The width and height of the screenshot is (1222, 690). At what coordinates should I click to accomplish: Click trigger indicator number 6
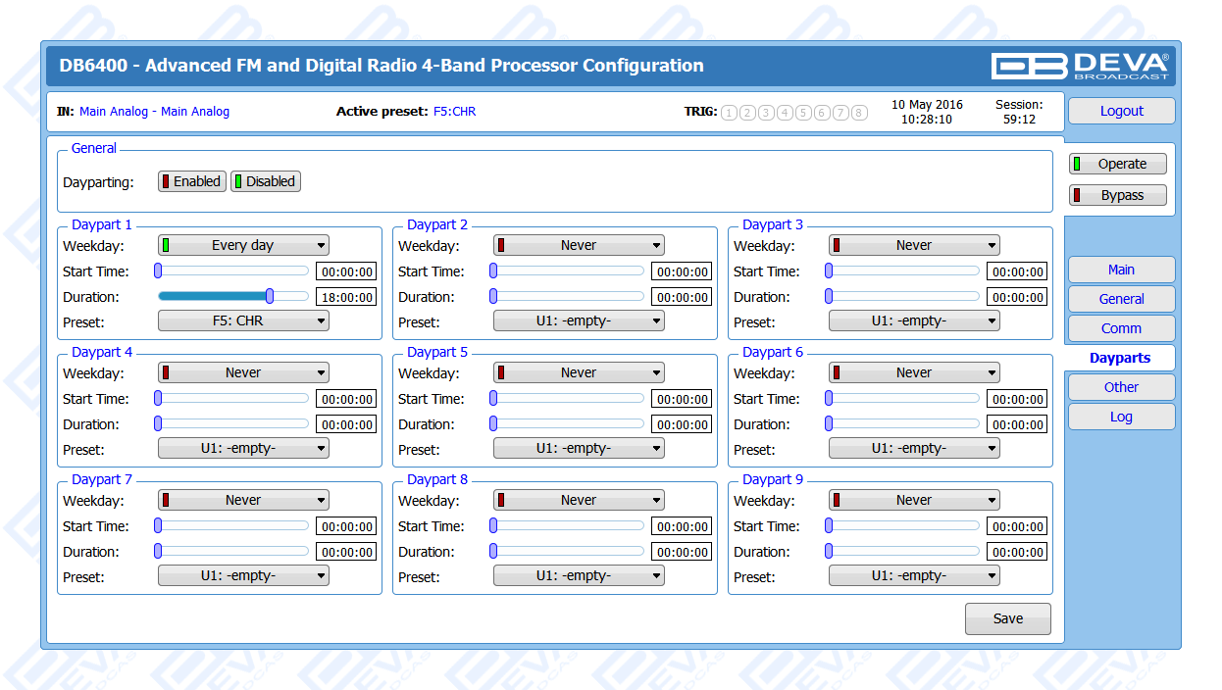822,113
